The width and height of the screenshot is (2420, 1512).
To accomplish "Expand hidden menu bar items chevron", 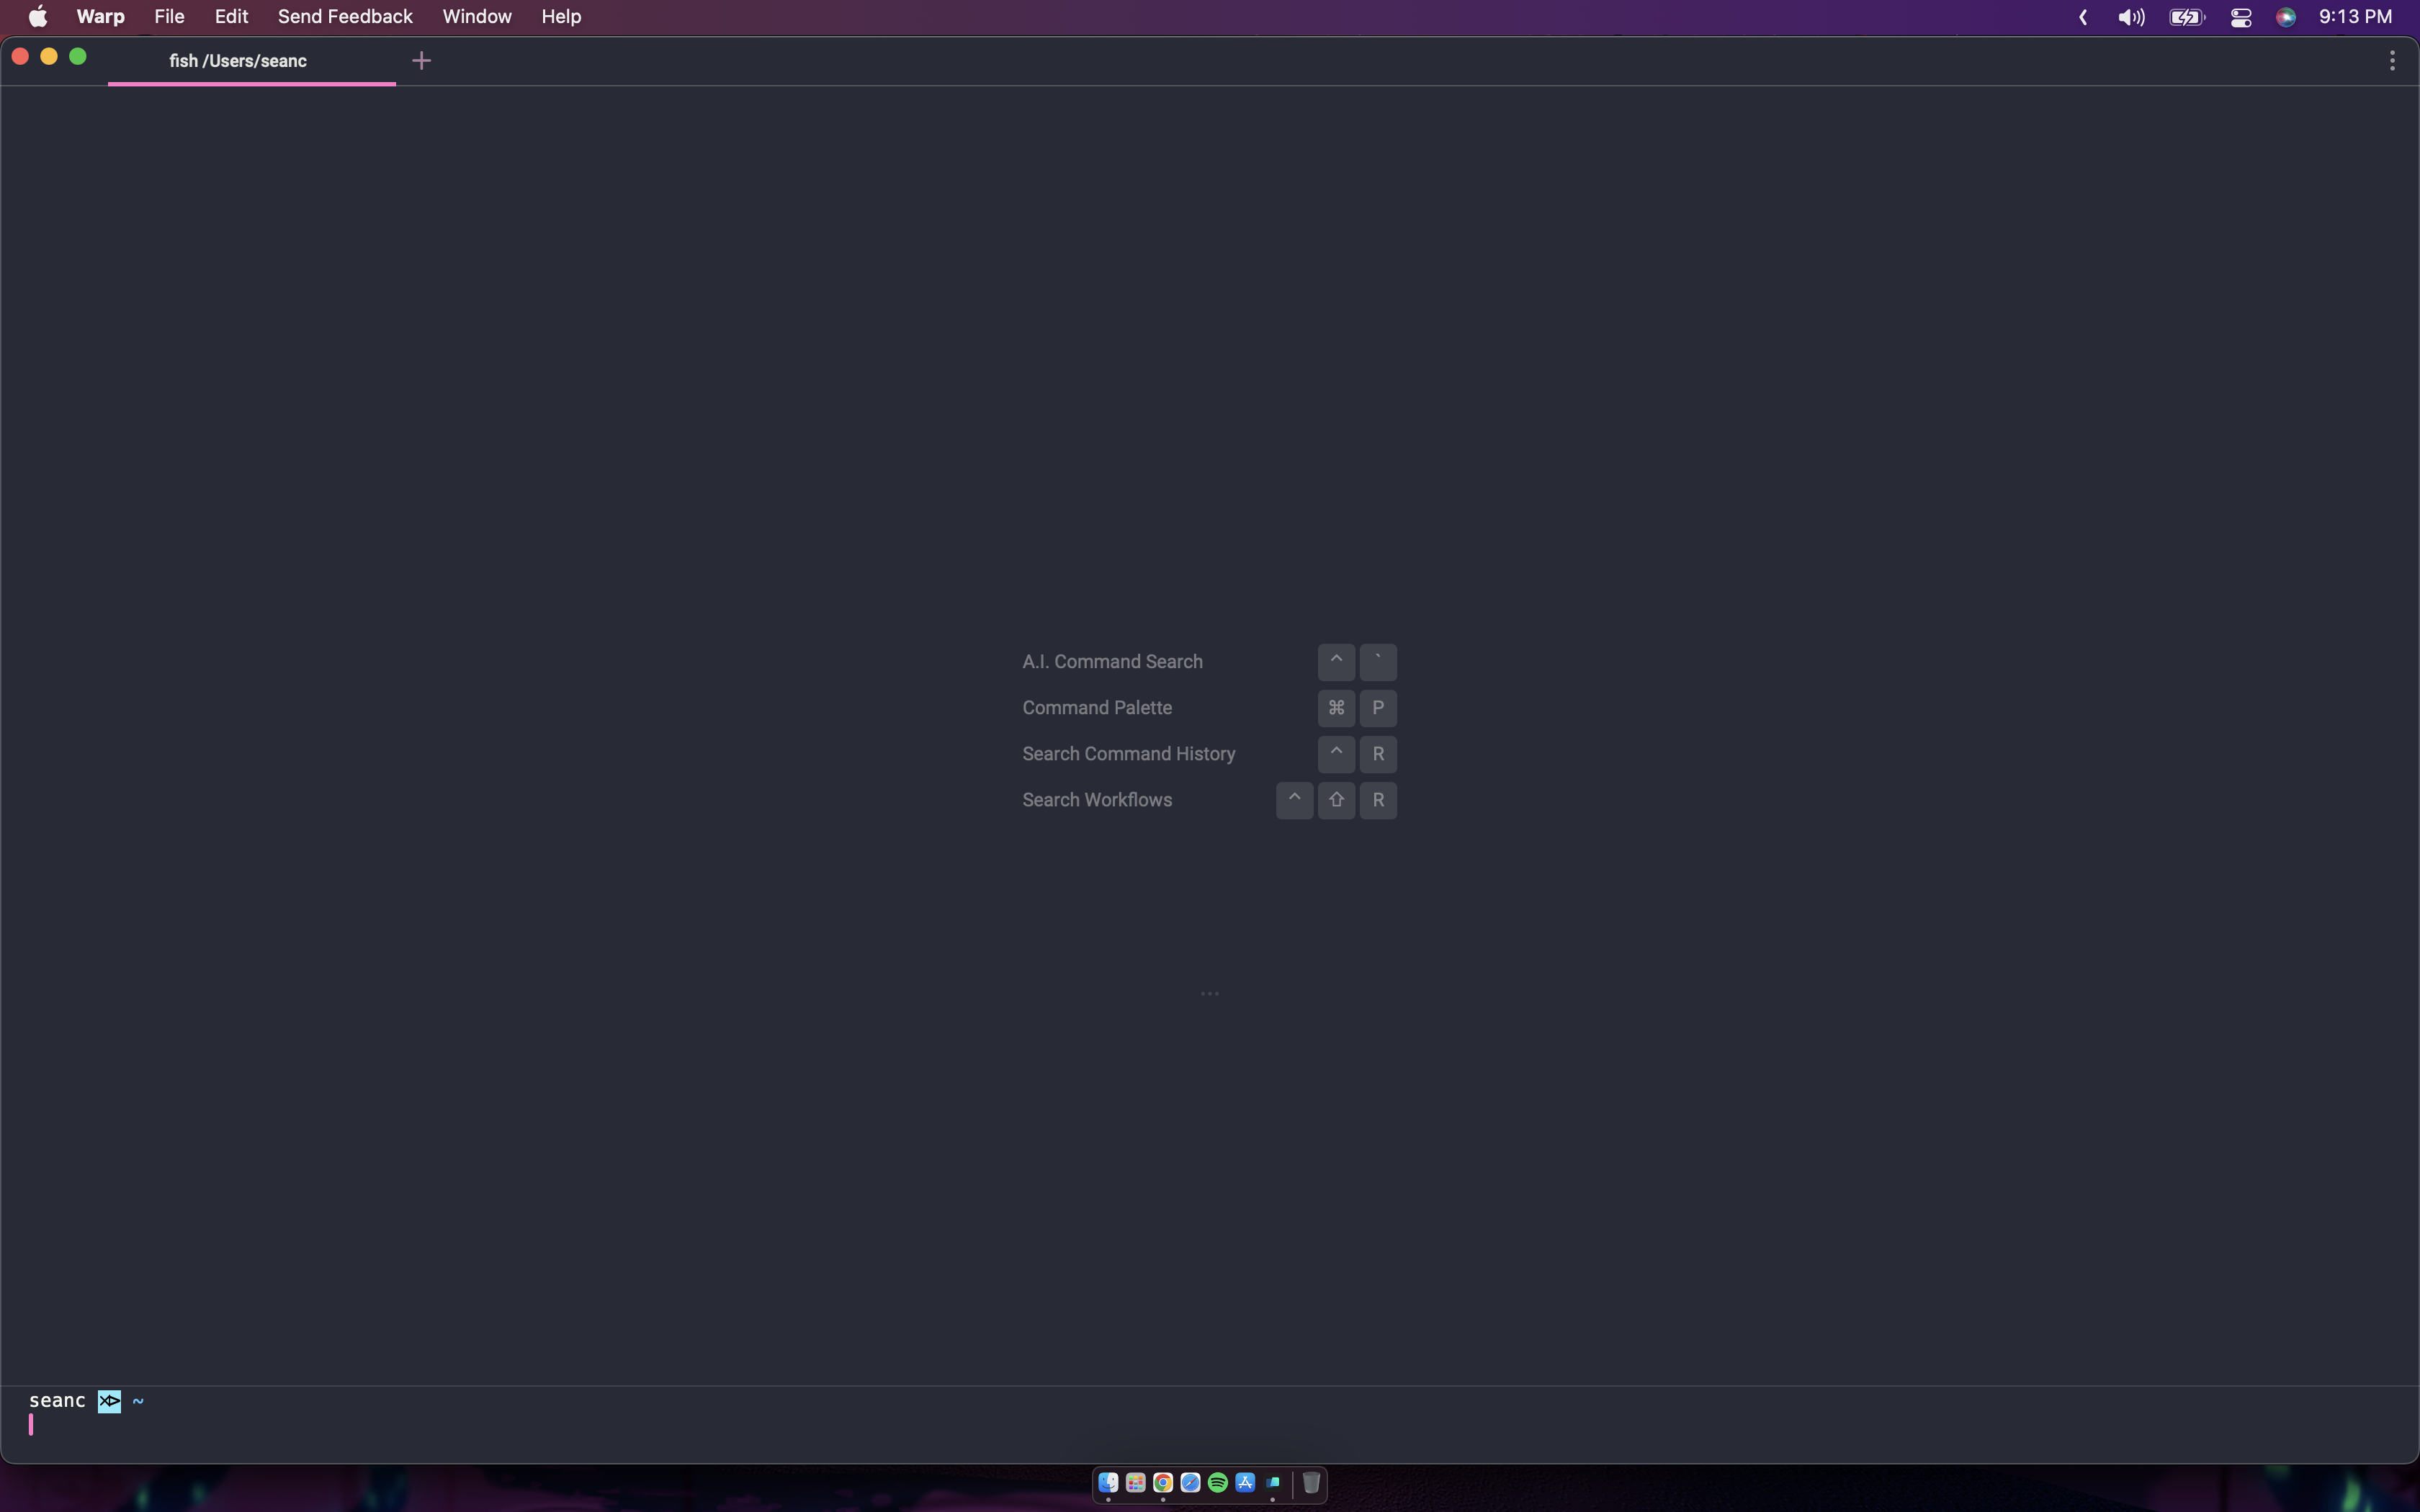I will click(x=2083, y=17).
